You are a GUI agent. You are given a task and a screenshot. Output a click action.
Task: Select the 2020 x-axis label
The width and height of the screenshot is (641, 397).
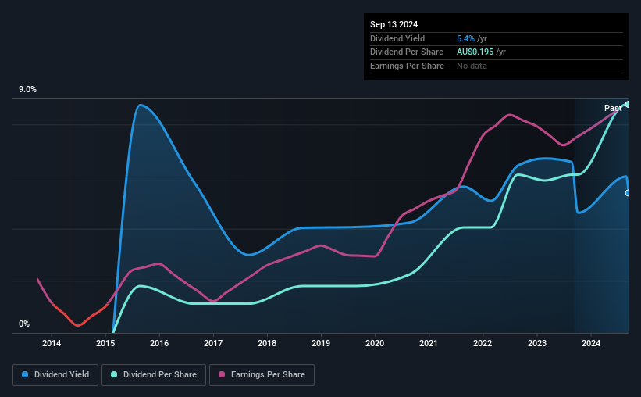pos(375,343)
